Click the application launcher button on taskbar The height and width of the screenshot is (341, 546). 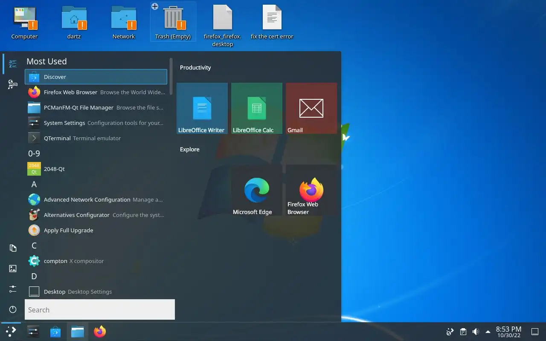11,332
